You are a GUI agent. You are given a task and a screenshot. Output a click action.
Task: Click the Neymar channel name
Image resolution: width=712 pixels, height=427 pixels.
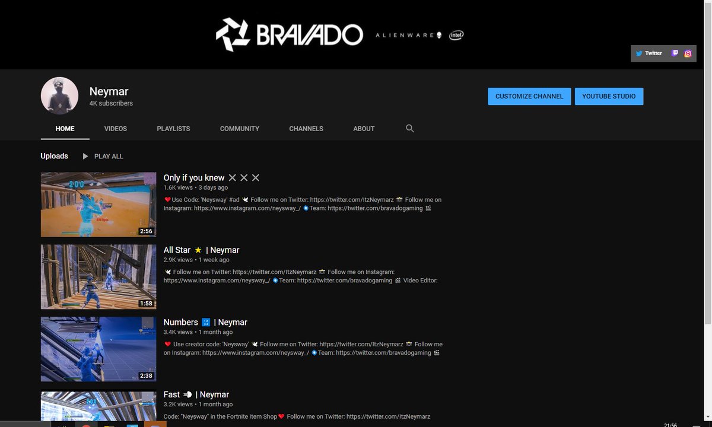pos(109,91)
